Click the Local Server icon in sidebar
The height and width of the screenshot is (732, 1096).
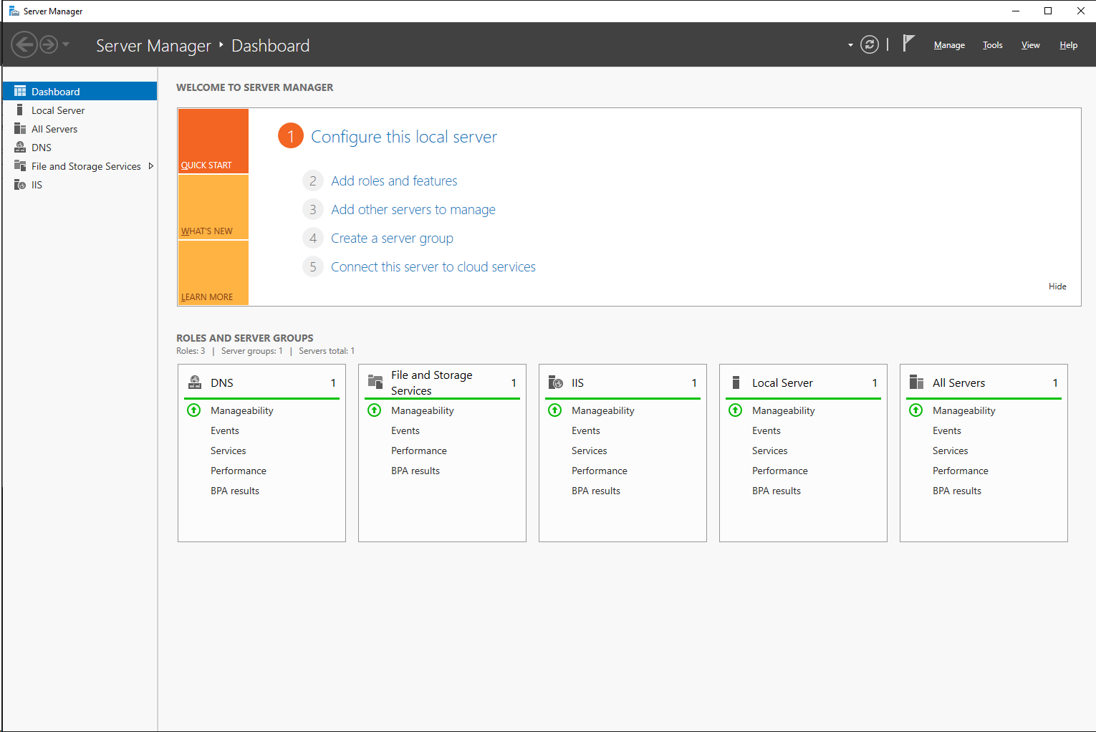[20, 110]
